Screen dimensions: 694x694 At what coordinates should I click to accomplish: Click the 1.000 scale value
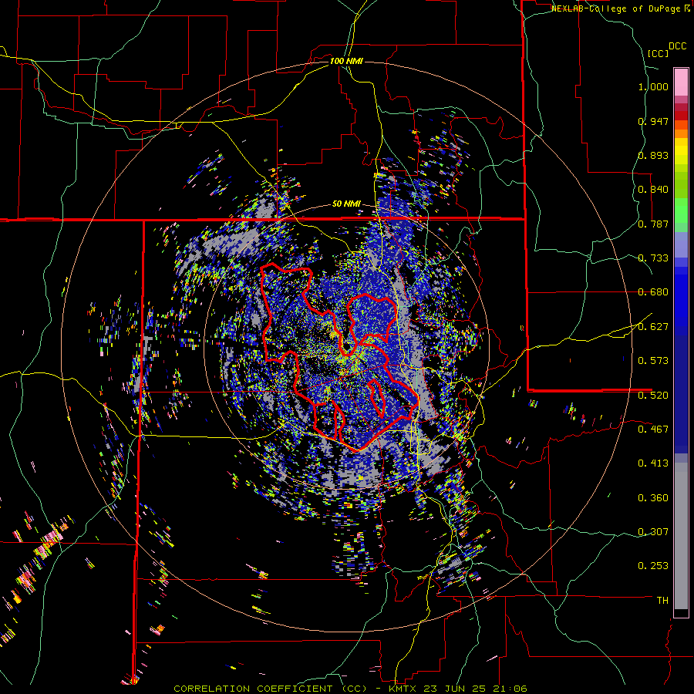tap(653, 86)
